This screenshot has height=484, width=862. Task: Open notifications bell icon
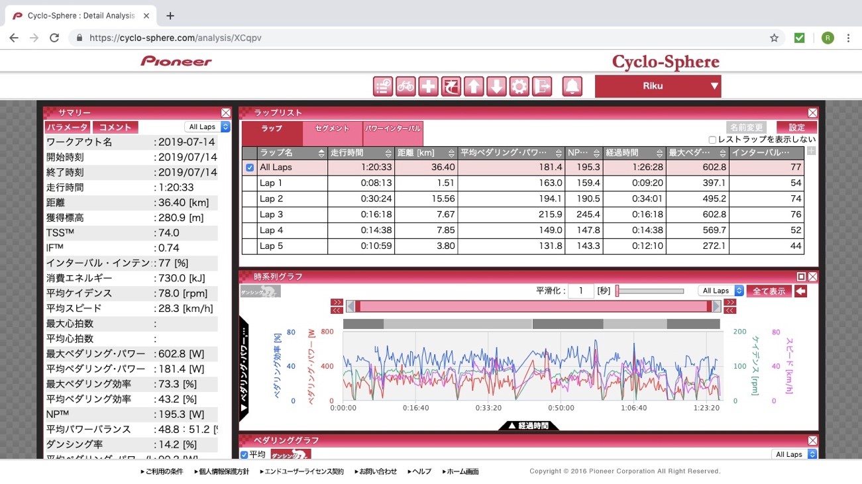pos(572,87)
